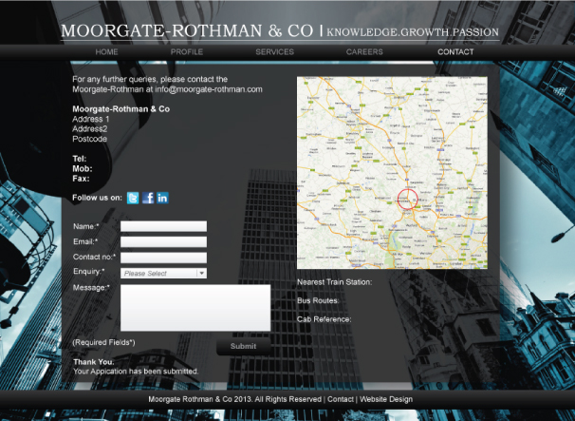Click the info@moorgate-rothman.com email address
Screen dimensions: 575x421
point(210,89)
